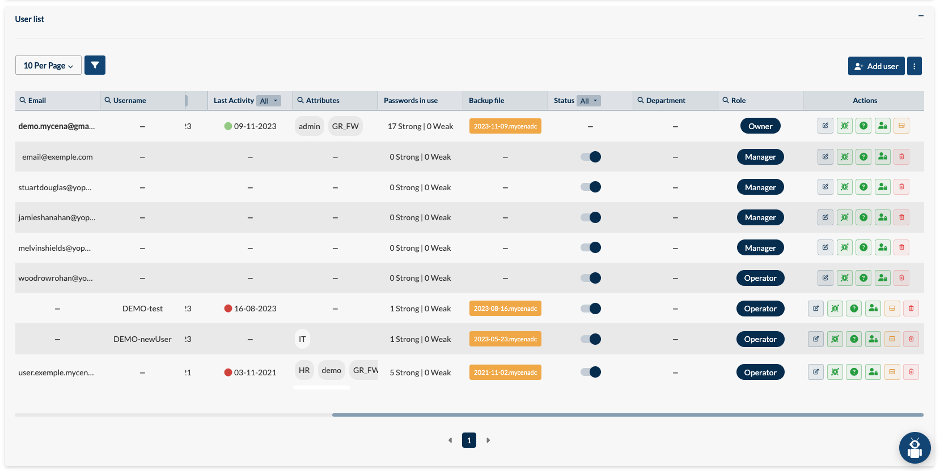The width and height of the screenshot is (940, 471).
Task: Toggle status switch for jamieshanahan@yop...
Action: 590,217
